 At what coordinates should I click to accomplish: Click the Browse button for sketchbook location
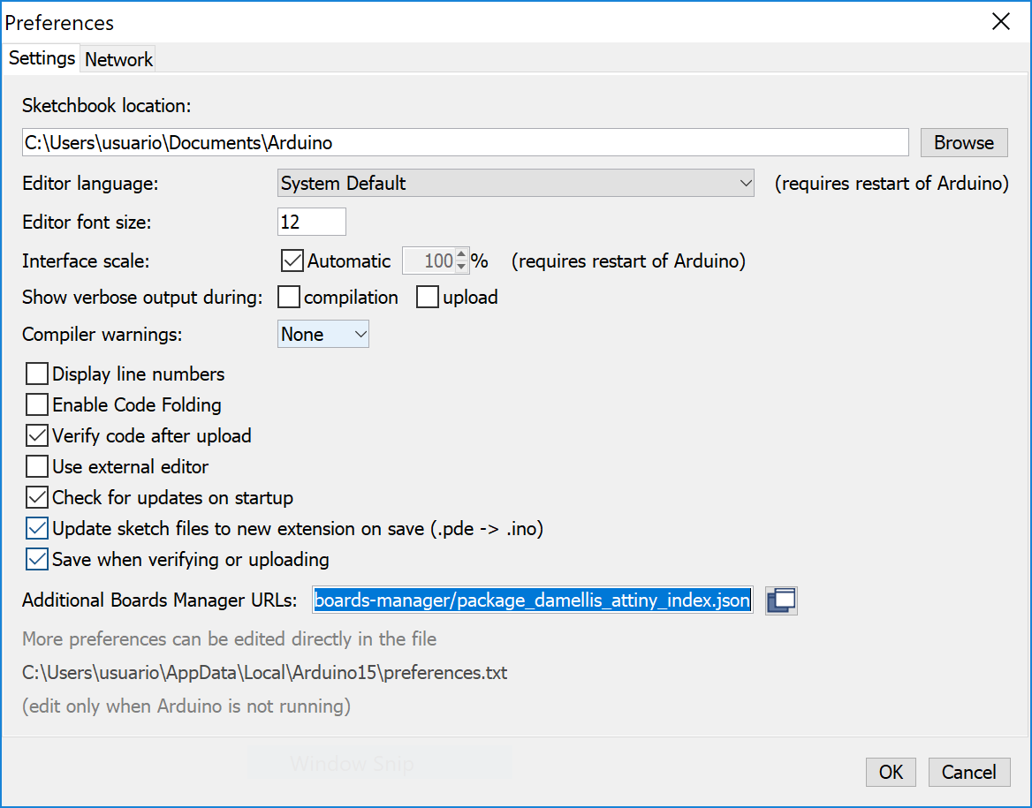pyautogui.click(x=964, y=142)
